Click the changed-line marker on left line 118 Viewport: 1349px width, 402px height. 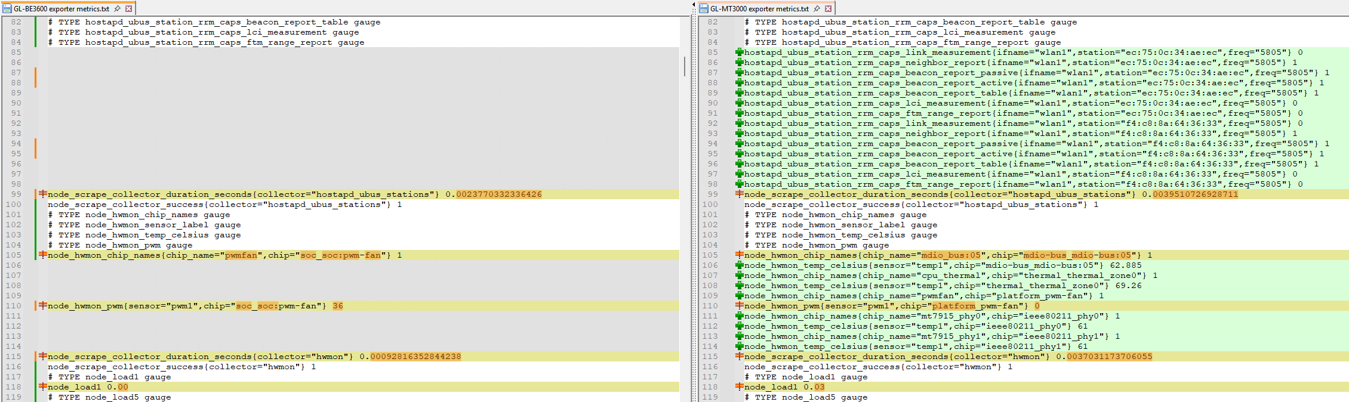click(x=43, y=387)
